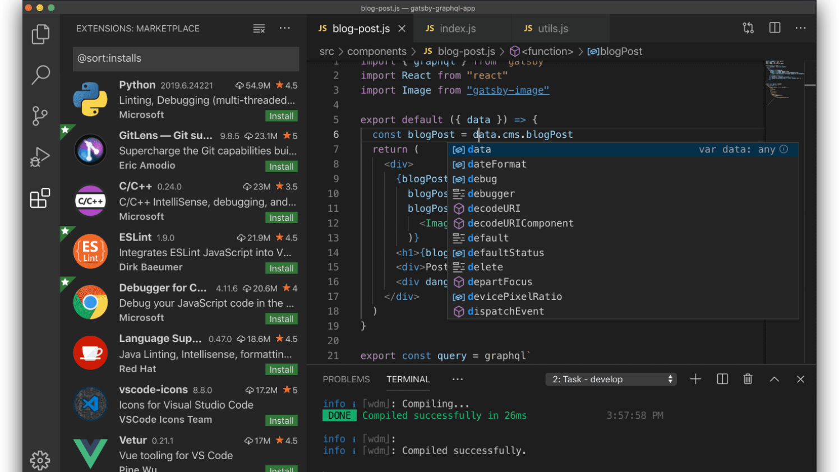Kill the terminal with trash icon
This screenshot has width=839, height=472.
748,379
